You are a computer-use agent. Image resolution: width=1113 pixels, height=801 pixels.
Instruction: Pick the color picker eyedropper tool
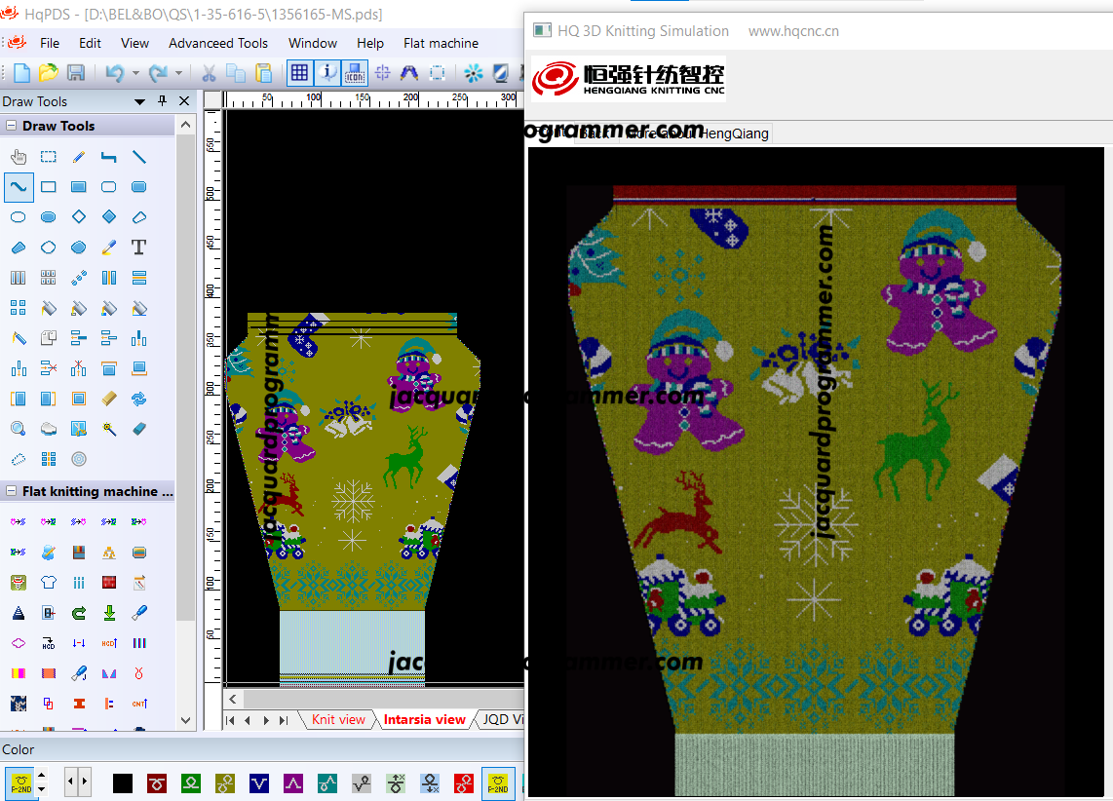(108, 248)
